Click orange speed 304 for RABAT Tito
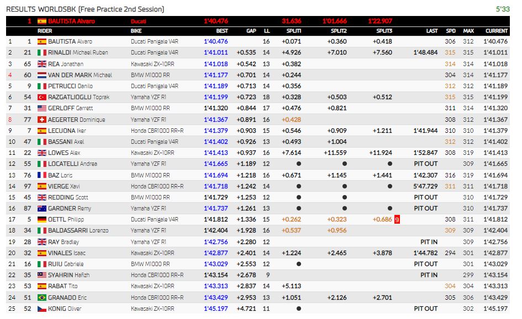Viewport: 522px width, 319px height. 450,286
